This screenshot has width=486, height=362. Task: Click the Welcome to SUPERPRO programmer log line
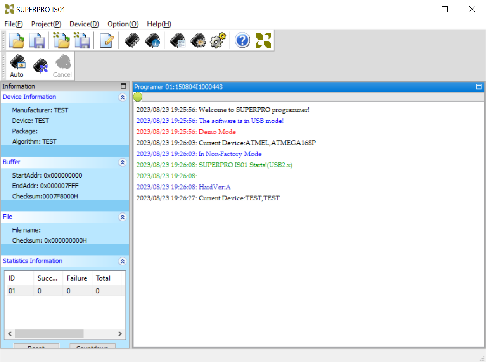coord(223,110)
